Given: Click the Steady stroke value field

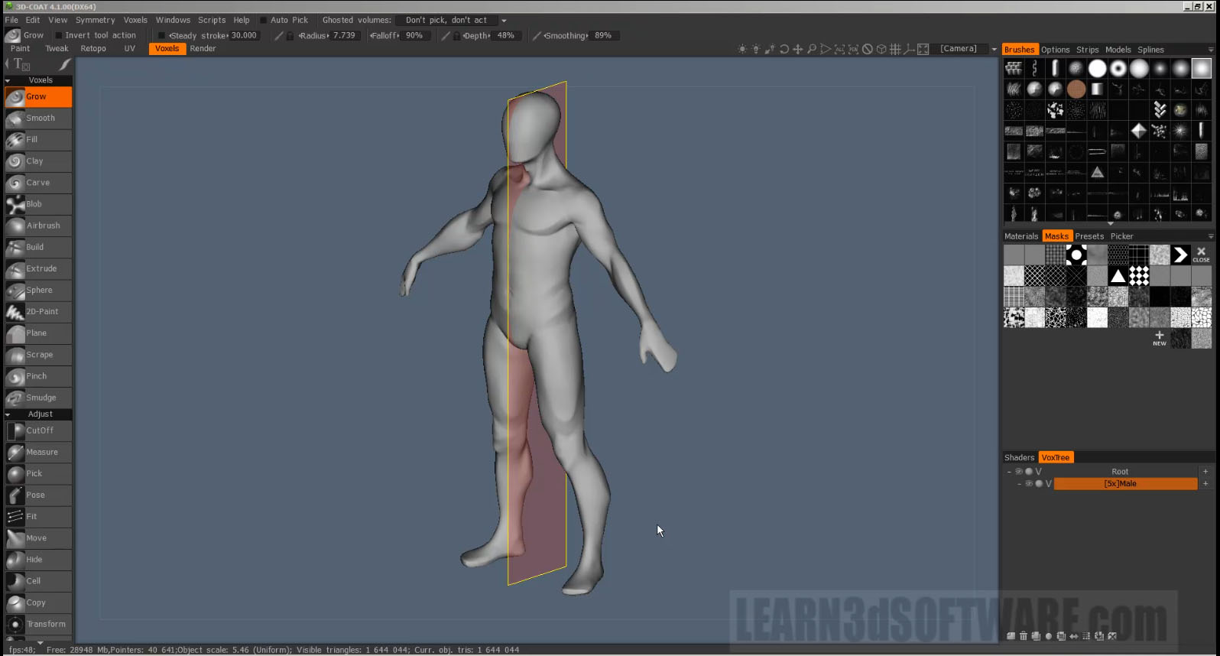Looking at the screenshot, I should [x=244, y=36].
